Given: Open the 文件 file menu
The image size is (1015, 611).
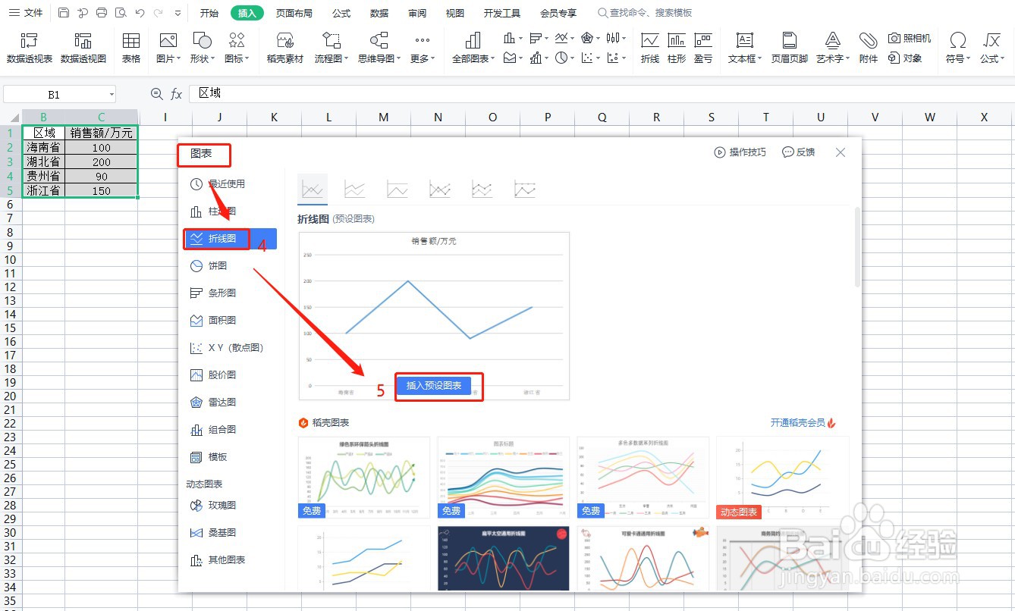Looking at the screenshot, I should click(26, 13).
